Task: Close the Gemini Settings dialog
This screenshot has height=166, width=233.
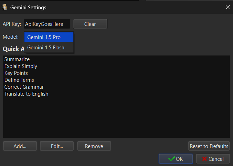Action: coord(227,7)
